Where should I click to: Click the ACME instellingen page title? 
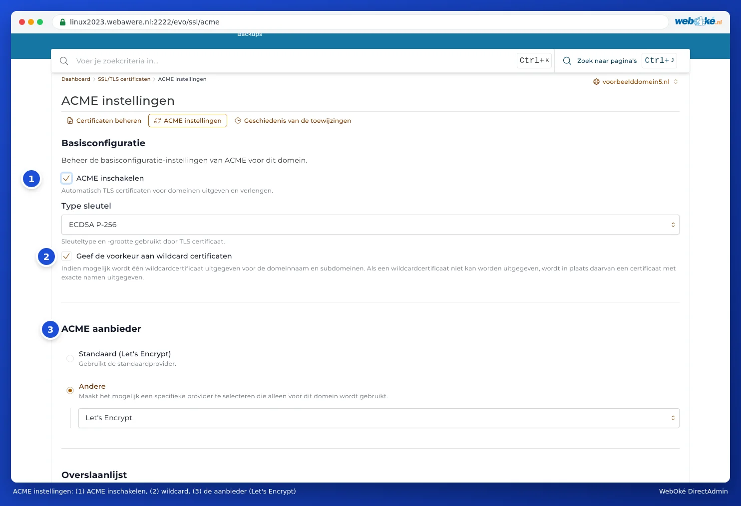point(118,101)
